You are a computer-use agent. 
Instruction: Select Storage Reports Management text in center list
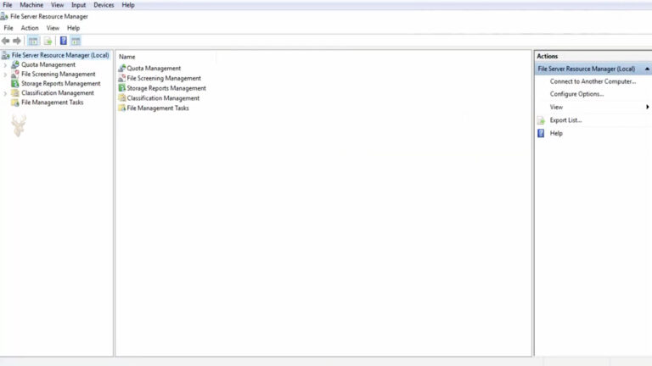[x=166, y=88]
